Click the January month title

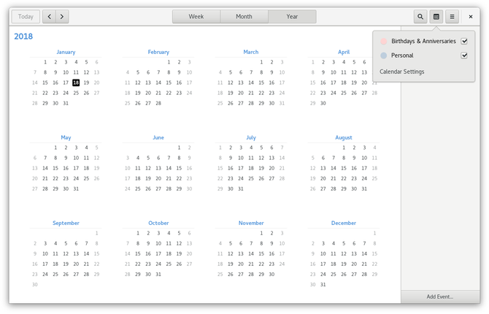coord(66,52)
